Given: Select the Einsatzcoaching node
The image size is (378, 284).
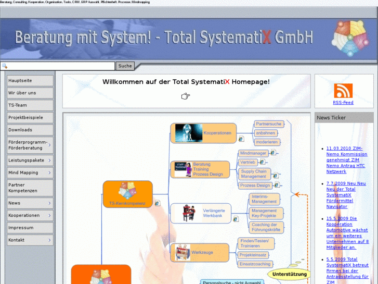Looking at the screenshot, I should tap(255, 264).
